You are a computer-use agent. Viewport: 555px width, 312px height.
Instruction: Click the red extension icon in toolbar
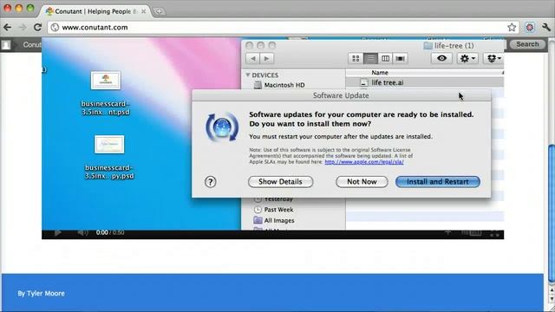[530, 27]
